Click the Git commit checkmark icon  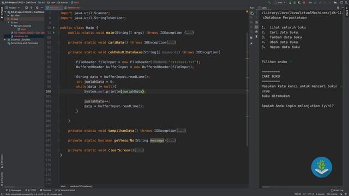[320, 2]
